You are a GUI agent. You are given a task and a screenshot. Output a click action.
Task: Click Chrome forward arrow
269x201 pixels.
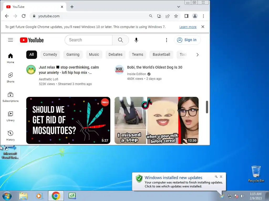point(15,16)
